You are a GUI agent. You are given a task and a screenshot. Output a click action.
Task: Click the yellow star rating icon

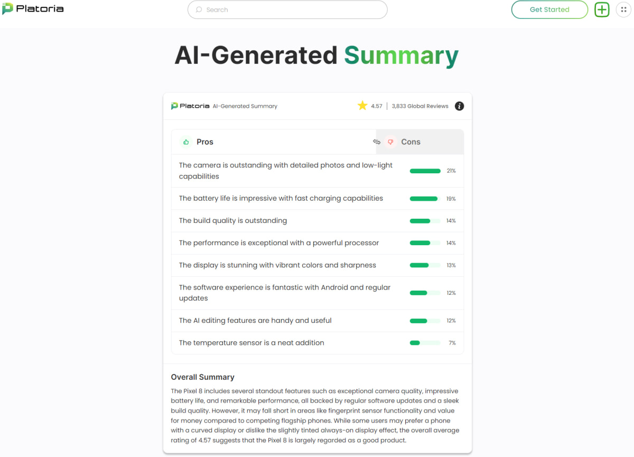[x=362, y=106]
